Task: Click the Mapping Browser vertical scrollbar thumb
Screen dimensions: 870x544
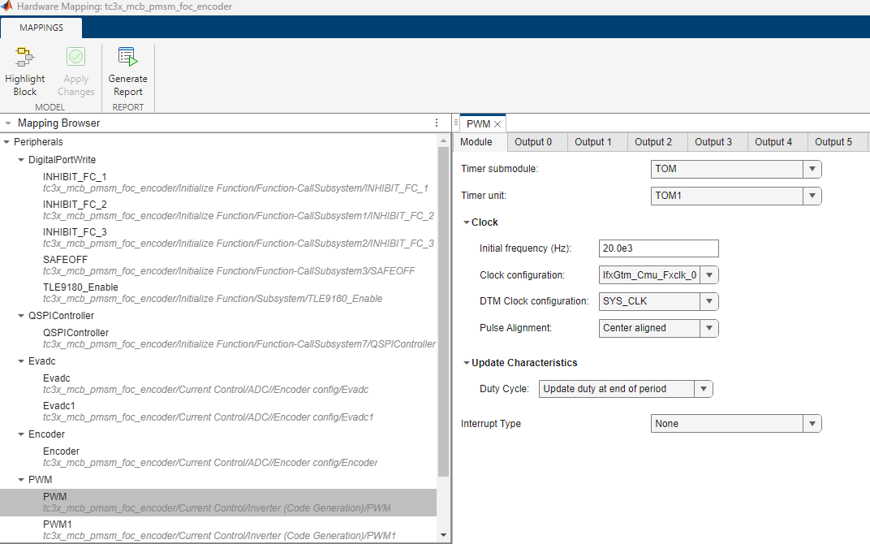Action: click(443, 312)
